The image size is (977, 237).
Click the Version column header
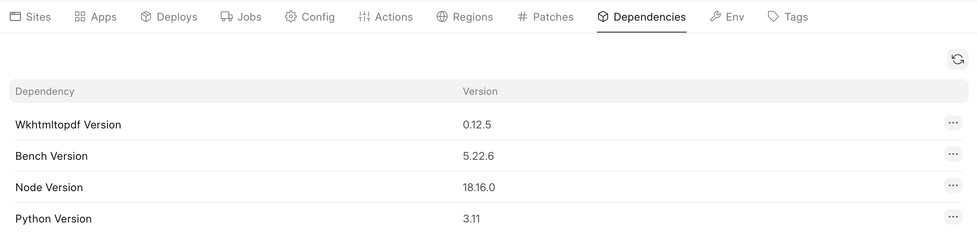pos(480,91)
